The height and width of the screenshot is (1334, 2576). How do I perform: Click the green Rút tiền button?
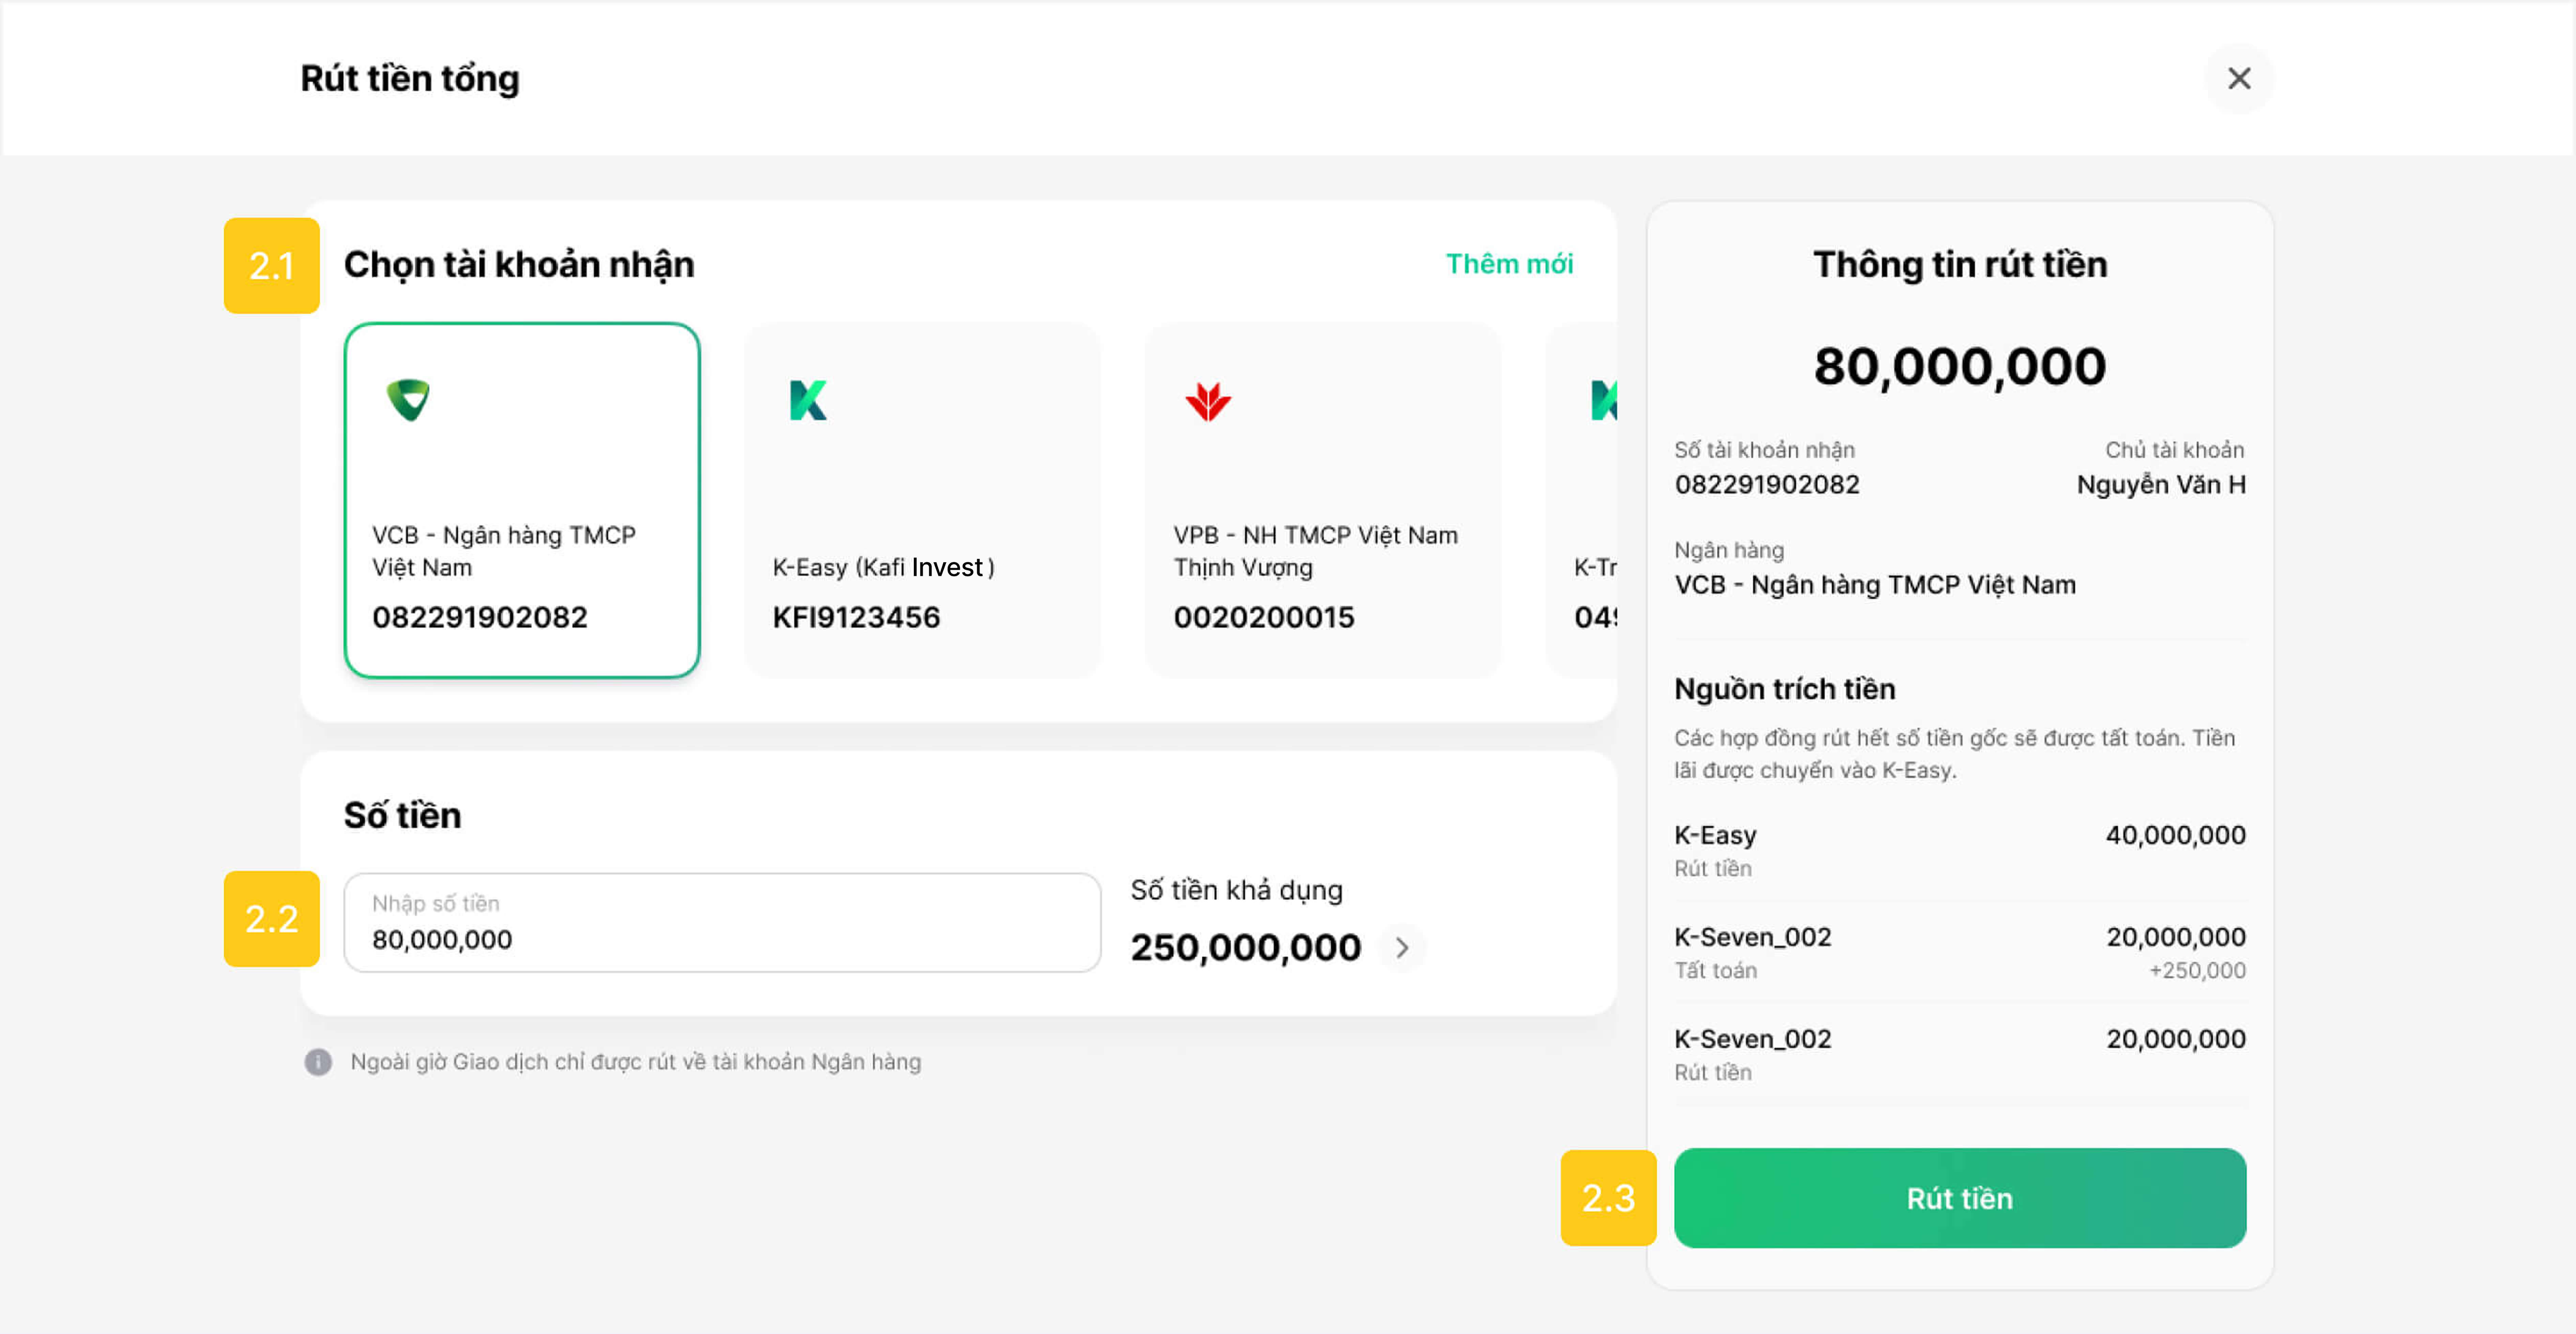pos(1960,1198)
